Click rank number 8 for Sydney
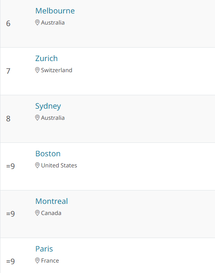This screenshot has height=273, width=215. click(8, 119)
